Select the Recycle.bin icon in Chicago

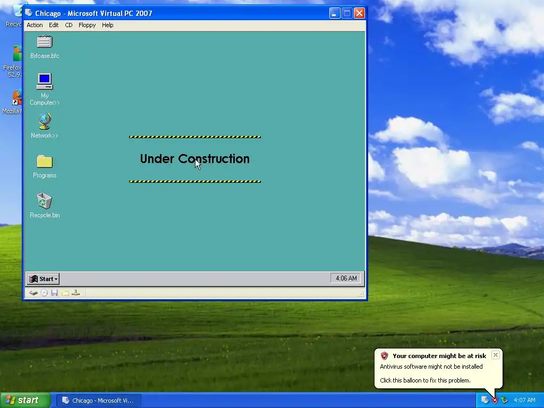[x=45, y=206]
